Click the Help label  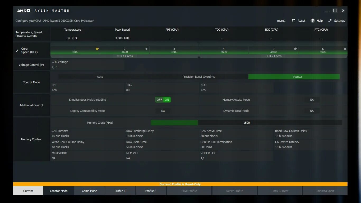320,21
